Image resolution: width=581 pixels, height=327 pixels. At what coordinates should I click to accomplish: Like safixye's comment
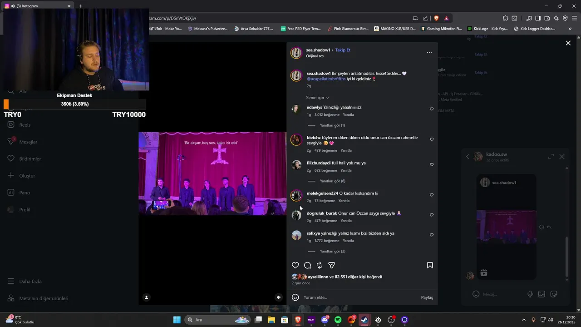(x=432, y=235)
